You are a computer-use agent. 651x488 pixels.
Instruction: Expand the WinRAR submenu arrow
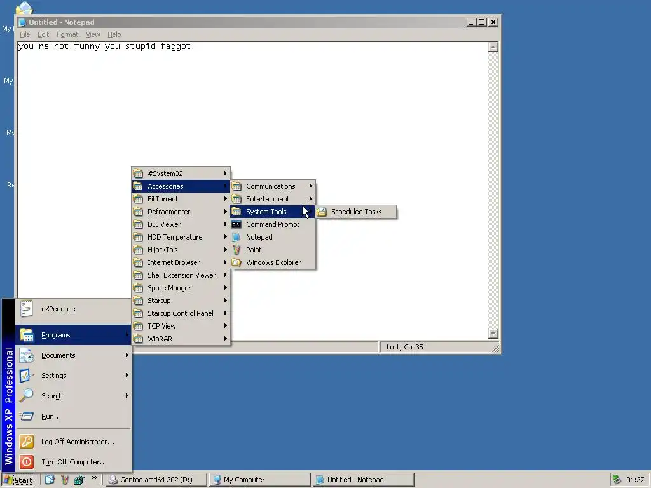[x=226, y=339]
